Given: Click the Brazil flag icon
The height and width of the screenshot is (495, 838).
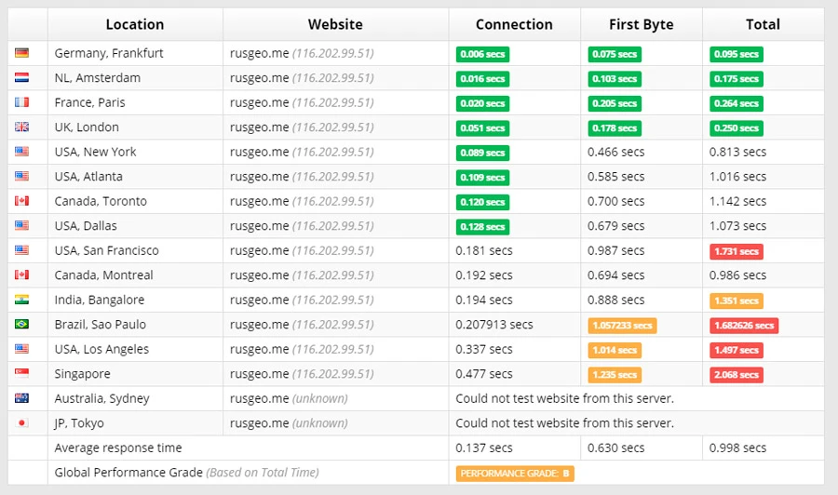Looking at the screenshot, I should [22, 324].
